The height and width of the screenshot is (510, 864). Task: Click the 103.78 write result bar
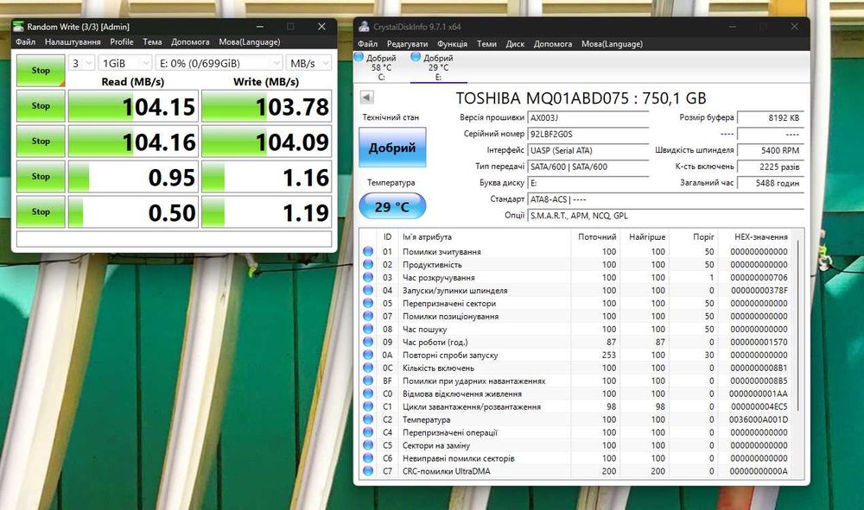pyautogui.click(x=267, y=106)
